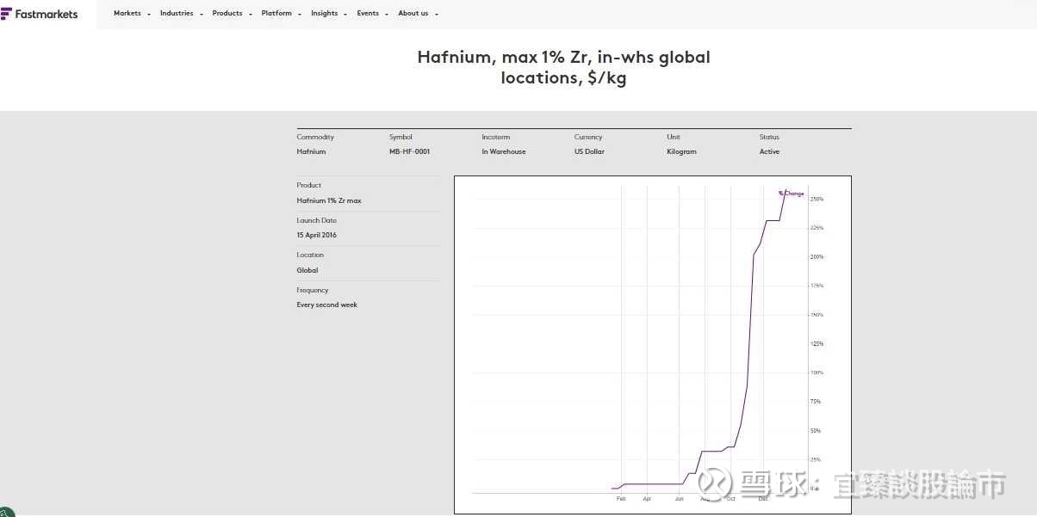This screenshot has width=1037, height=517.
Task: Click the Commodity value Hafnium
Action: pyautogui.click(x=311, y=151)
